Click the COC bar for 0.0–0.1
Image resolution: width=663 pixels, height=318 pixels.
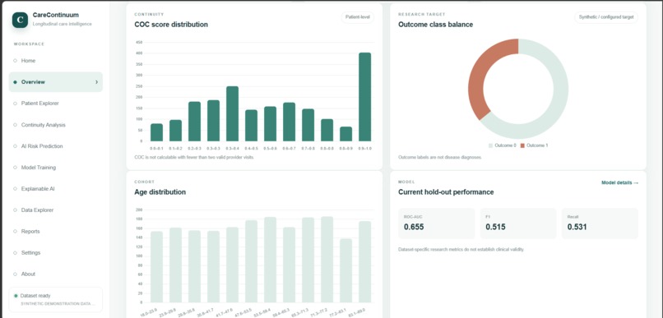tap(156, 132)
